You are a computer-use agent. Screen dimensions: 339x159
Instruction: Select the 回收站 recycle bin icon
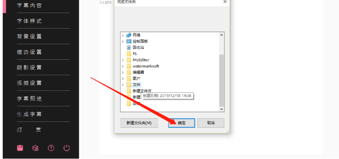click(x=129, y=47)
